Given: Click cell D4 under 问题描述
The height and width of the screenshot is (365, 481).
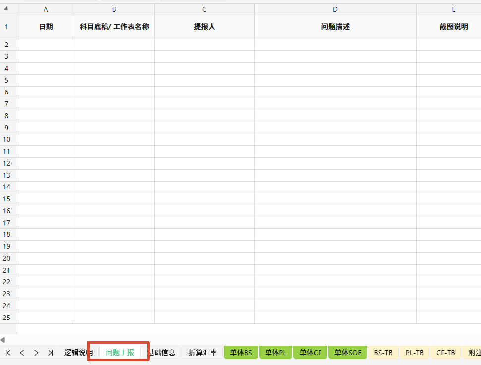Looking at the screenshot, I should pos(335,69).
